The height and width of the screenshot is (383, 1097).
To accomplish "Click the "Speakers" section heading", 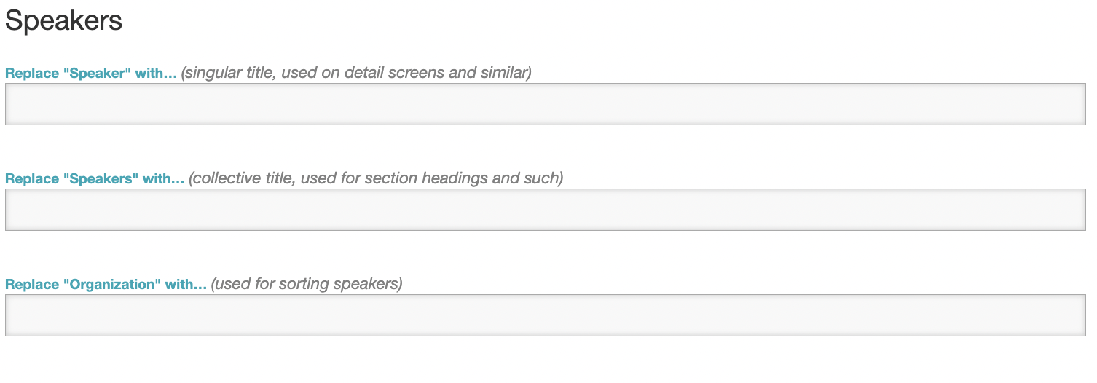I will click(x=63, y=21).
